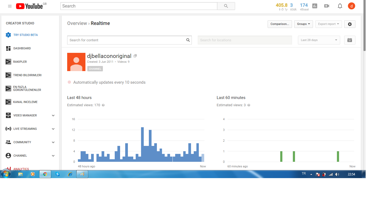Open Internet Explorer from the taskbar

(70, 174)
